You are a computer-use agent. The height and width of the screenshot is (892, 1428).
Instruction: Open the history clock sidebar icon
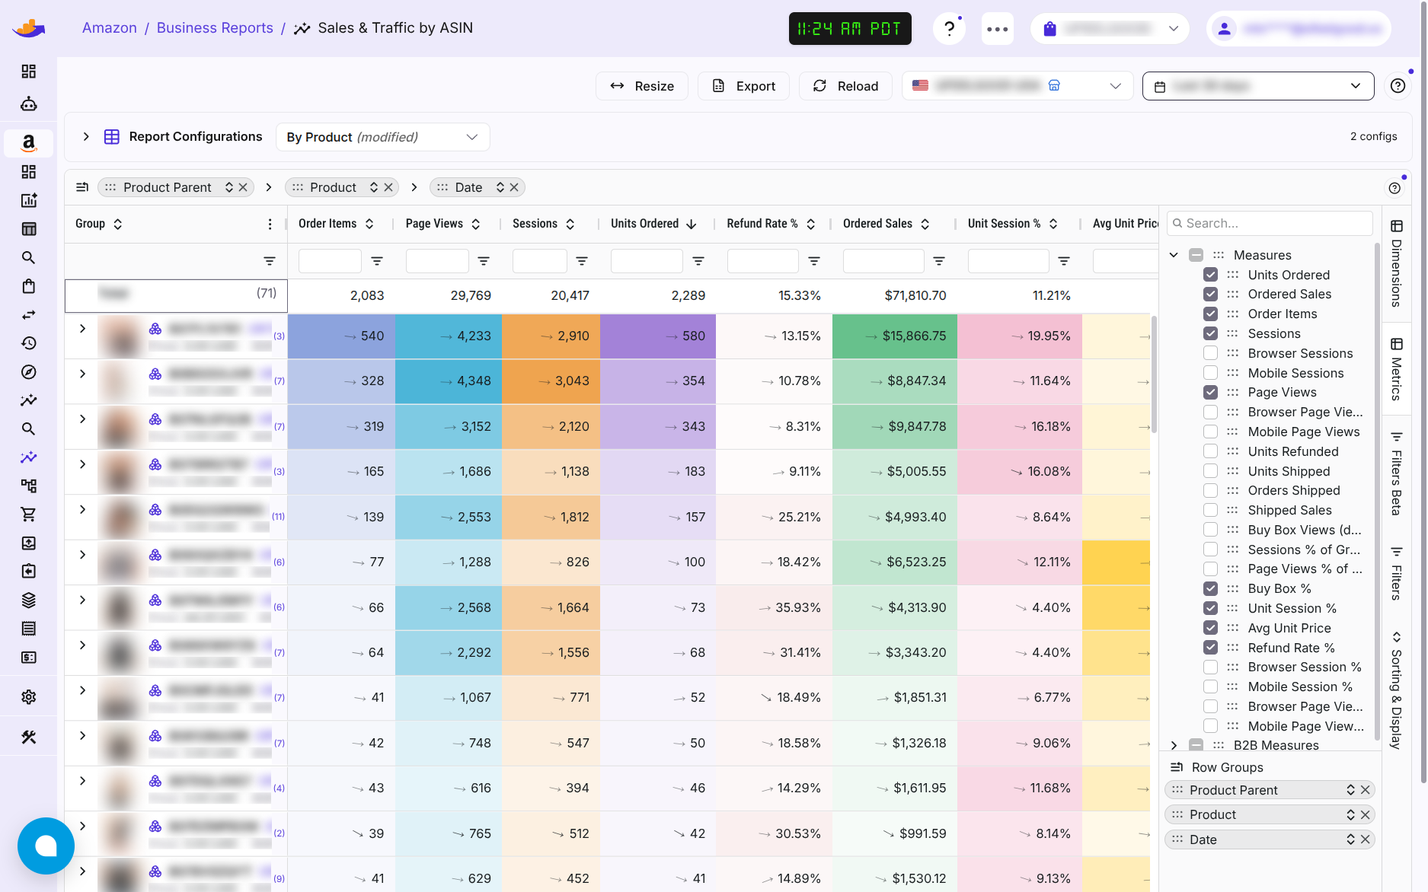(x=28, y=343)
